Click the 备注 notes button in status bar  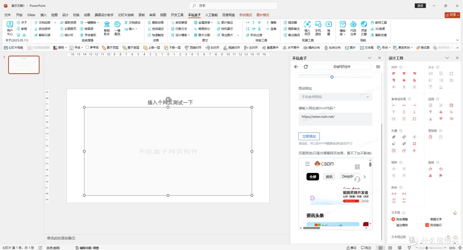352,247
